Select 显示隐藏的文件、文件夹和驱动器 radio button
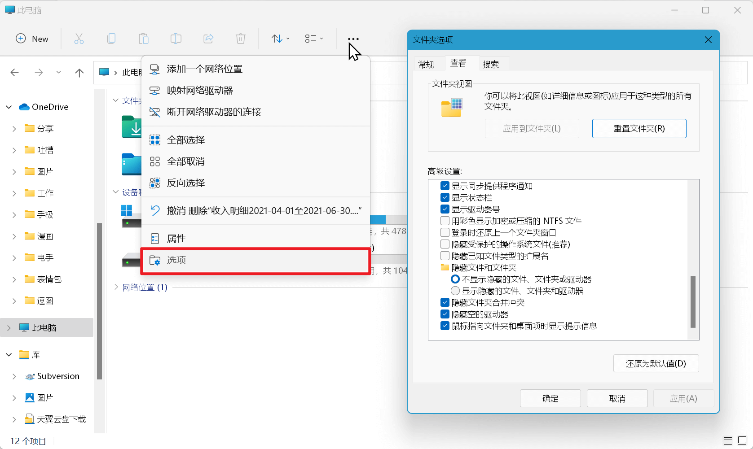The image size is (753, 449). tap(455, 291)
